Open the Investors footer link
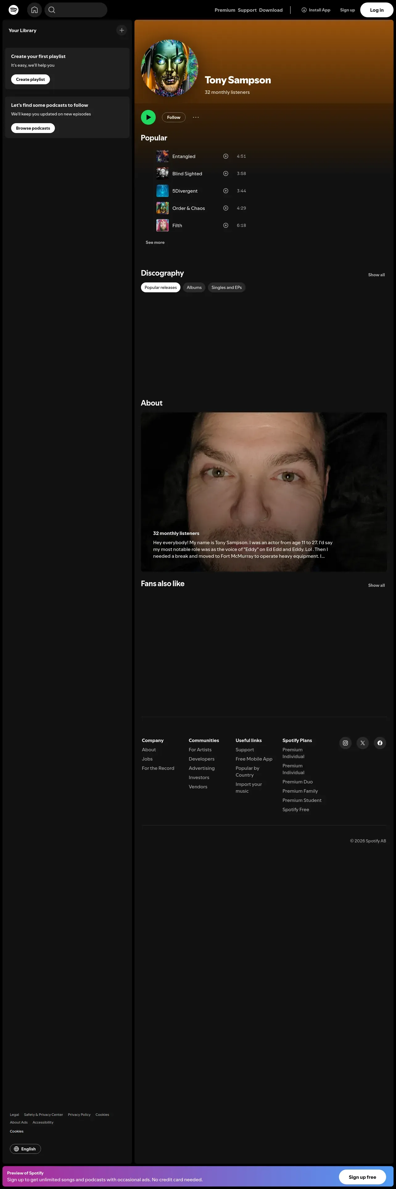The width and height of the screenshot is (396, 1189). [x=199, y=777]
